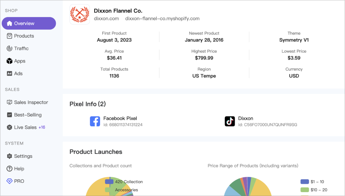345x196 pixels.
Task: Click the Dixxon Flannel Co. shop logo
Action: tap(79, 14)
